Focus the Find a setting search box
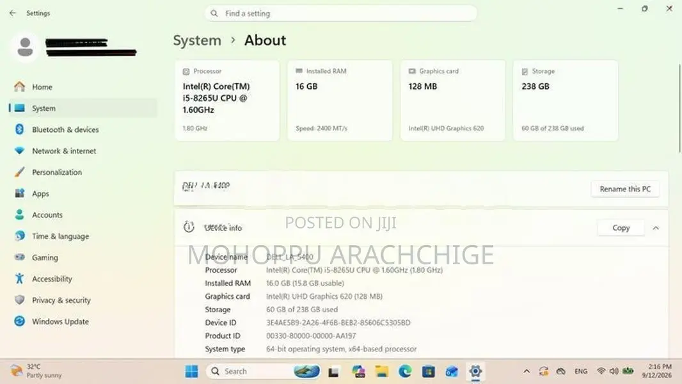Viewport: 682px width, 384px height. click(x=340, y=13)
